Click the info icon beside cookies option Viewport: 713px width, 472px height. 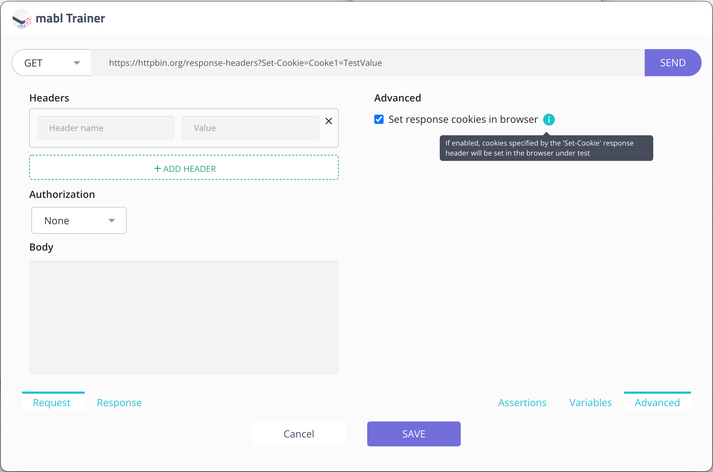point(549,120)
